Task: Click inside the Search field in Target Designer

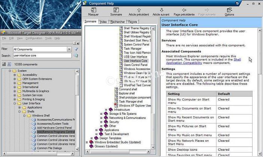Action: [x=42, y=55]
